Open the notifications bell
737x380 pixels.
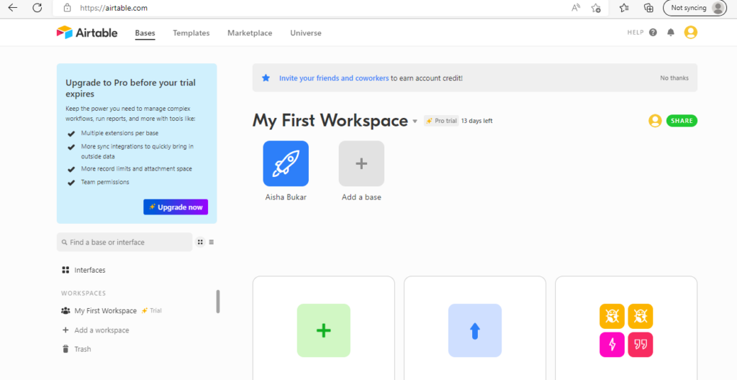[x=671, y=32]
